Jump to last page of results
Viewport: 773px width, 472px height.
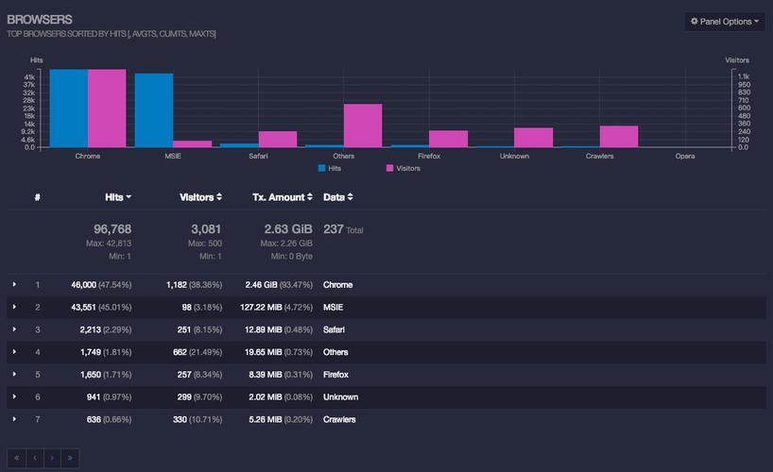coord(70,458)
